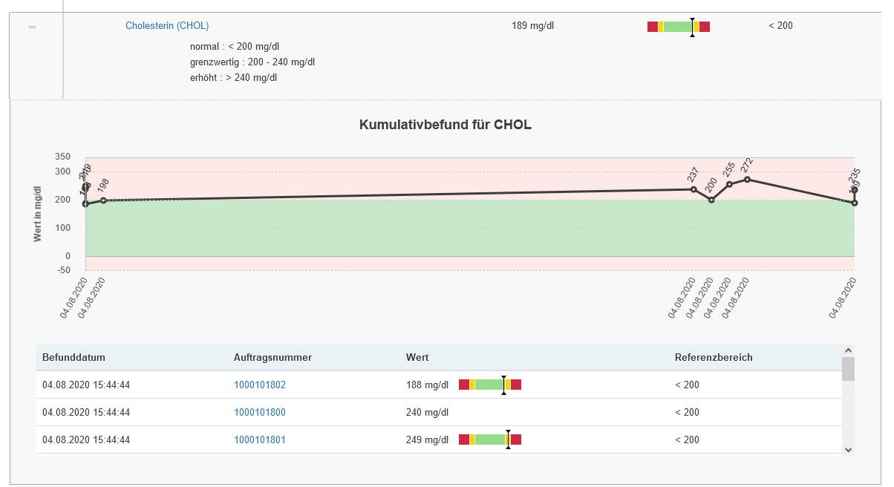
Task: Open order number 1000101801
Action: click(259, 440)
